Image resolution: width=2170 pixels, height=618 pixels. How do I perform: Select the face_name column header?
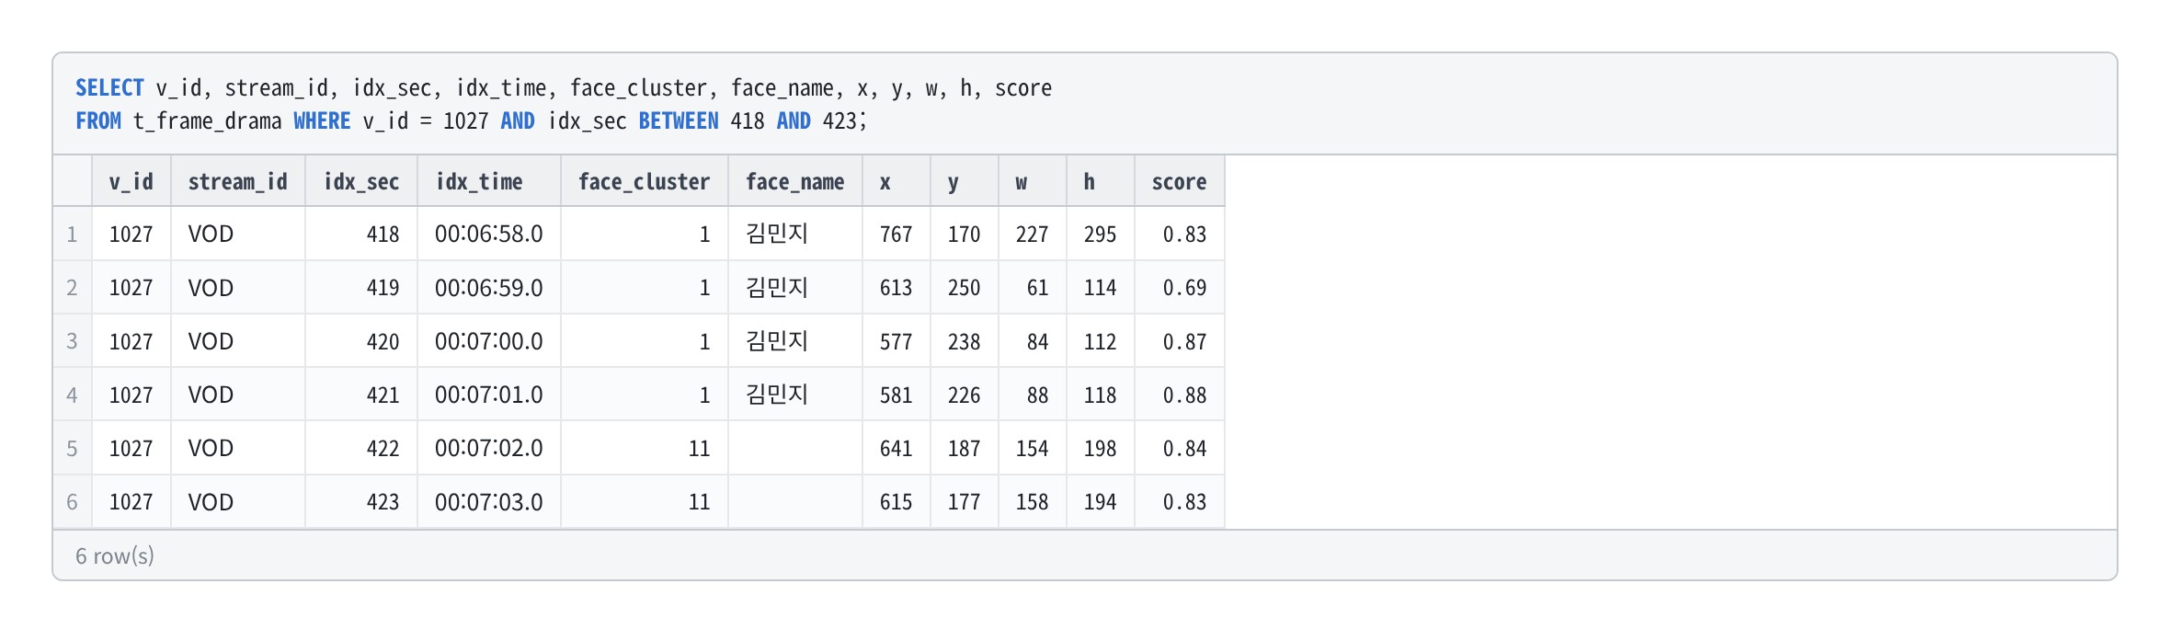pos(795,181)
